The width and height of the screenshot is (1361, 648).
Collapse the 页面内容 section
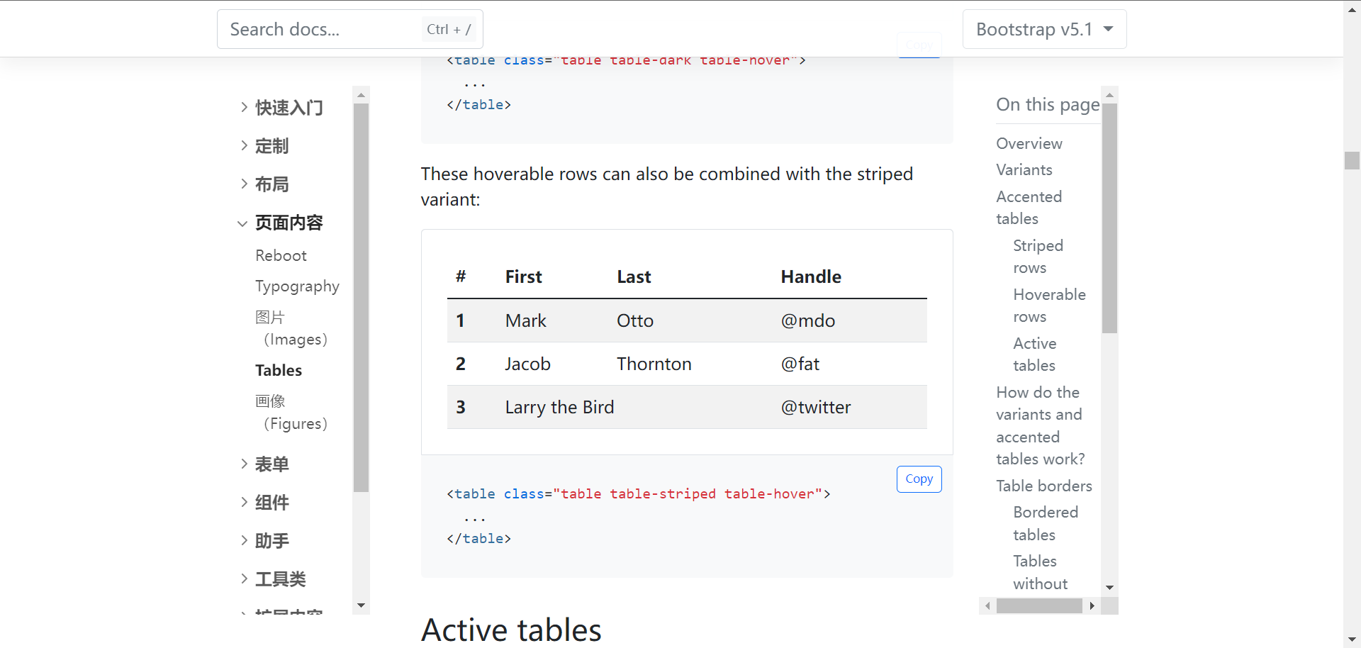pos(289,223)
